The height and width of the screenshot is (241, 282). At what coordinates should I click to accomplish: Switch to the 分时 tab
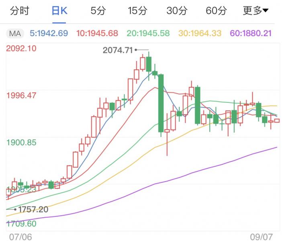pos(19,11)
